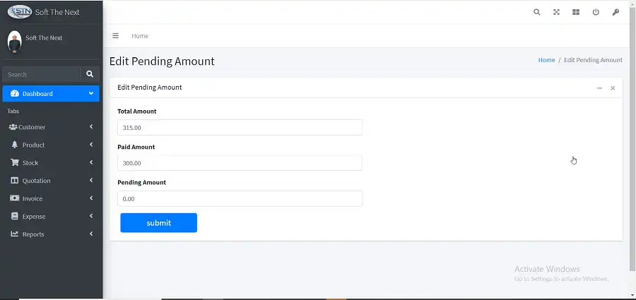Focus the Pending Amount input field
Viewport: 636px width, 300px height.
[240, 199]
